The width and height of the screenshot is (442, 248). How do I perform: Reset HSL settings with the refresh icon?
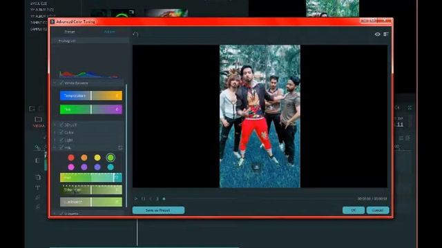click(x=120, y=147)
